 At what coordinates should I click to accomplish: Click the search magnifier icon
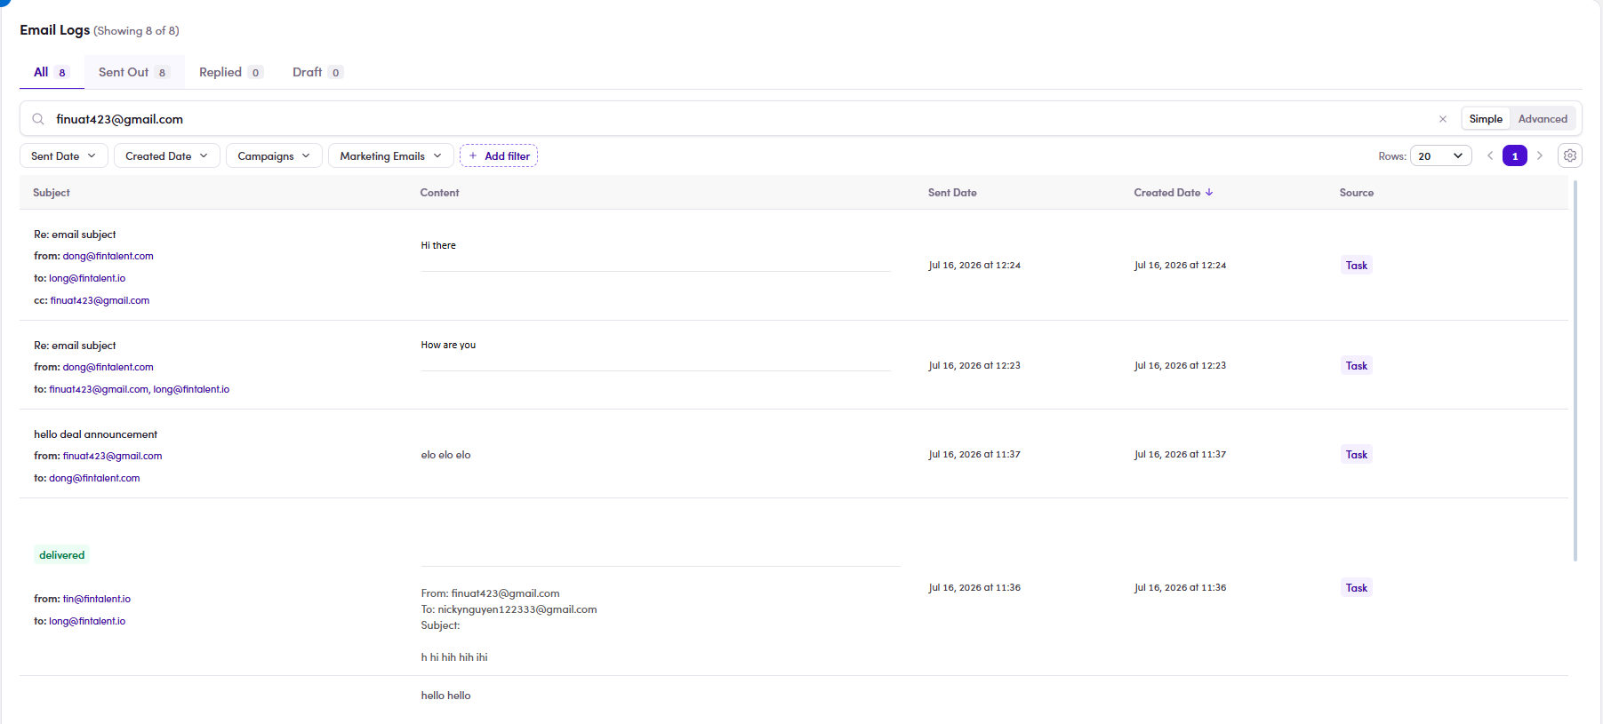point(38,119)
